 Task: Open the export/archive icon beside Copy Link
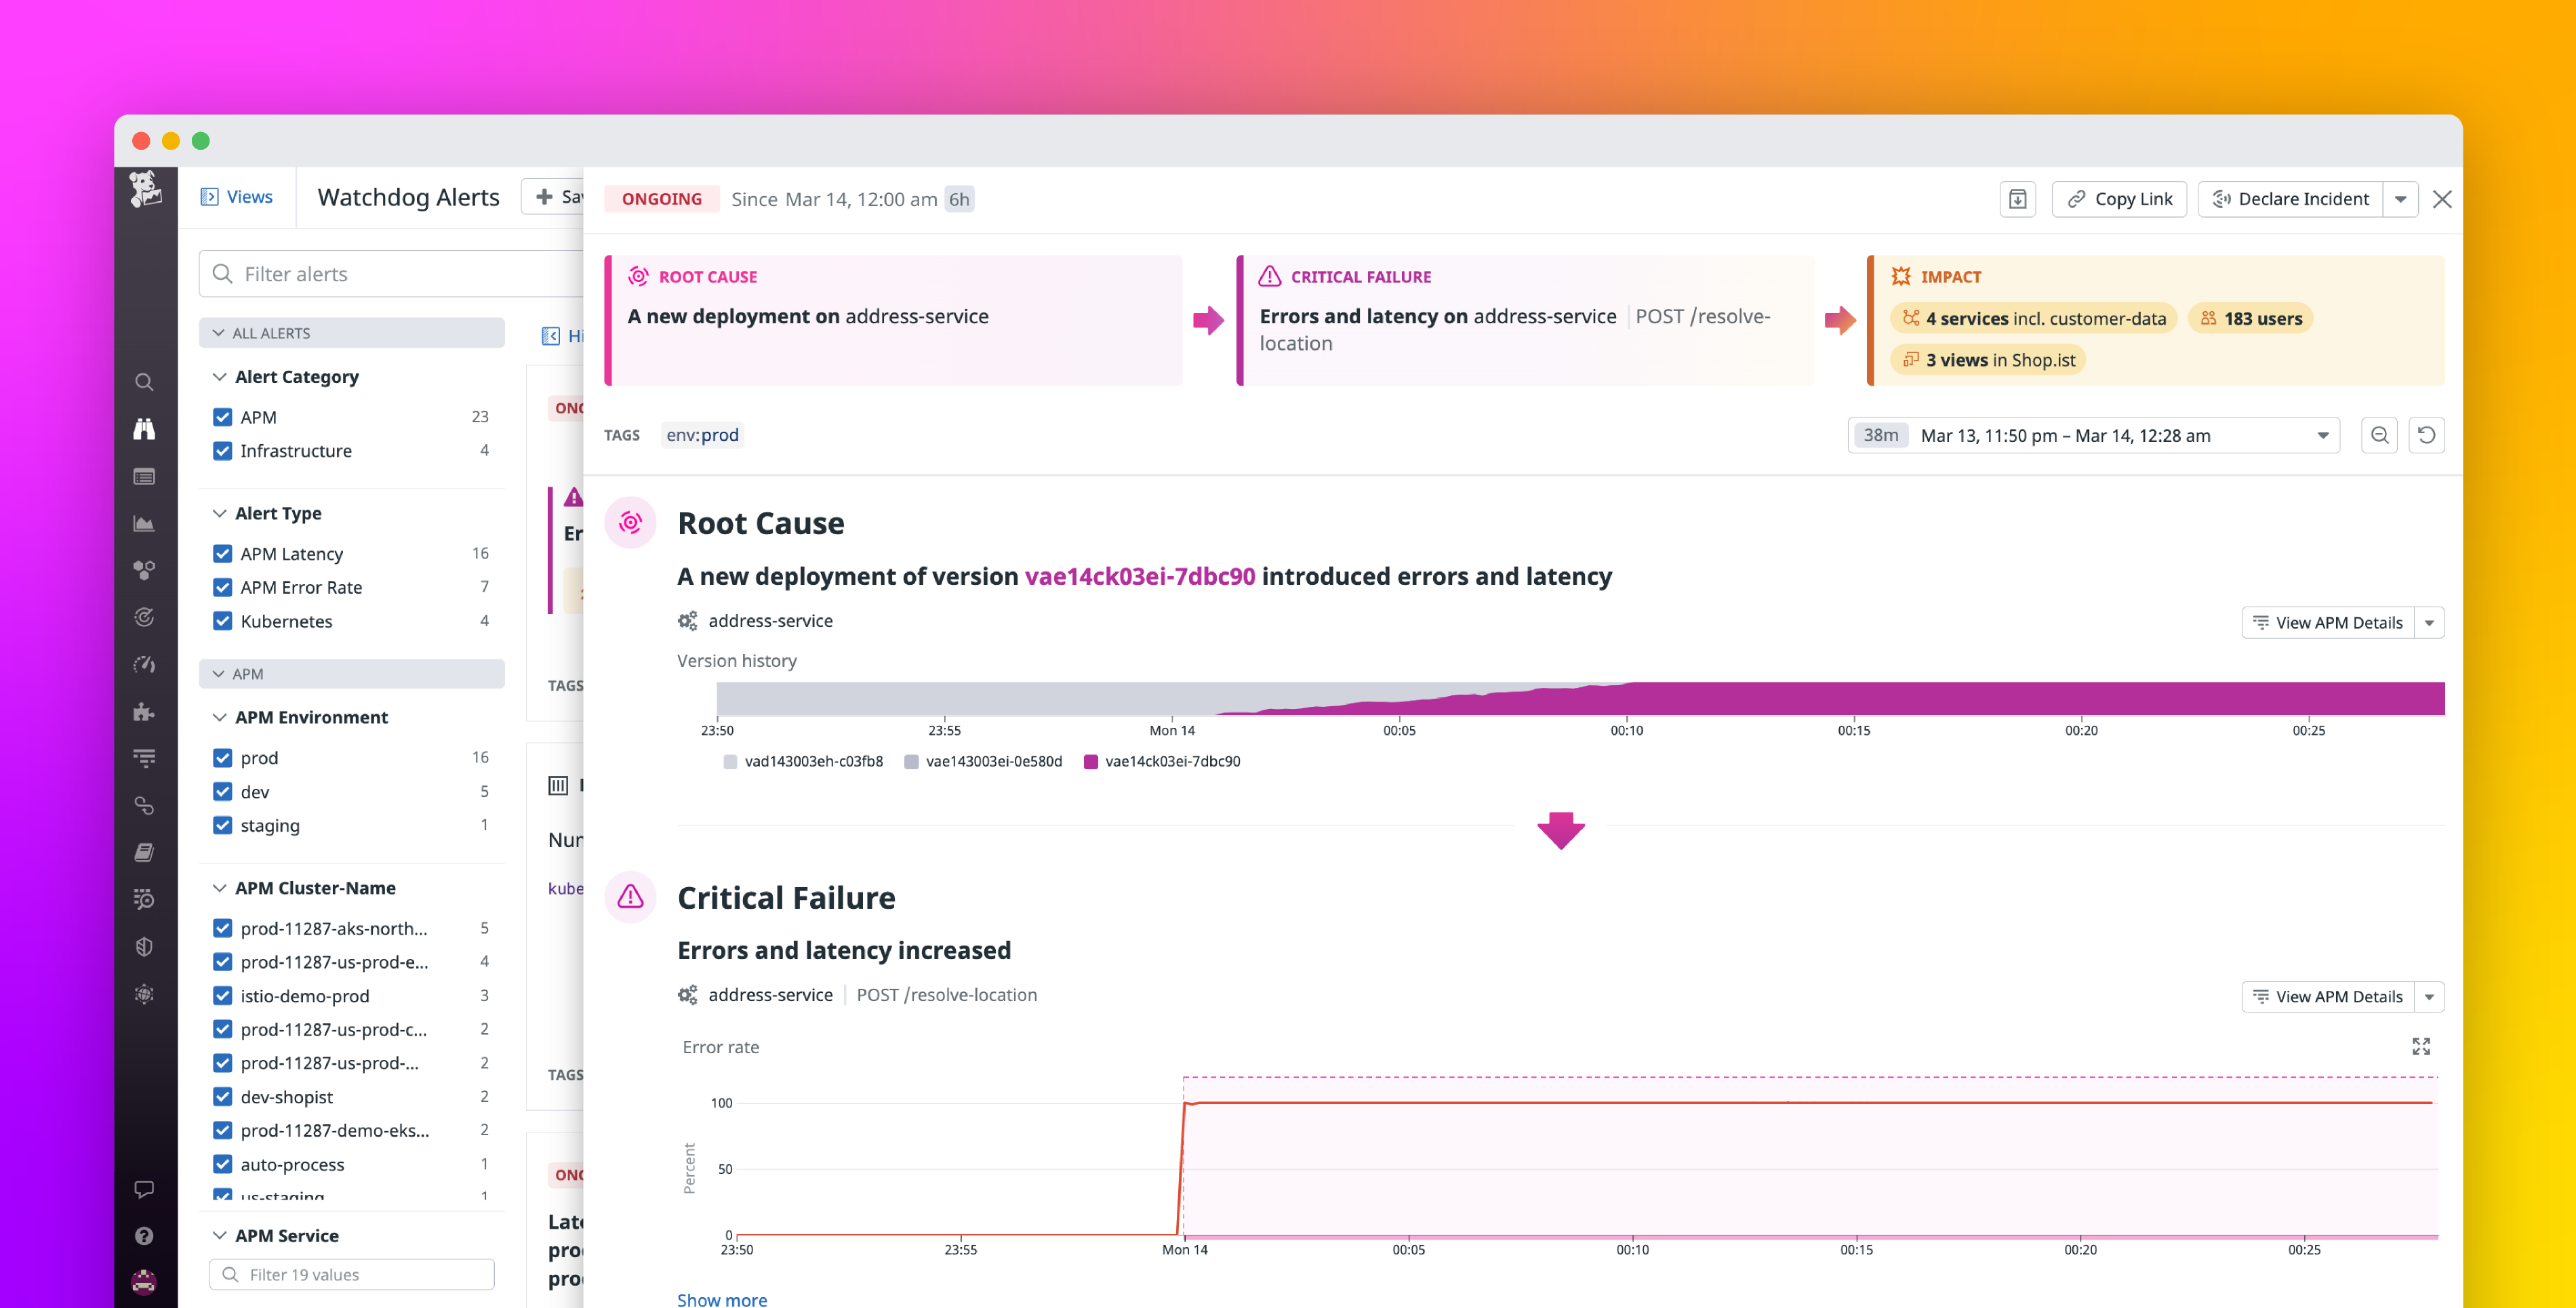(2017, 199)
